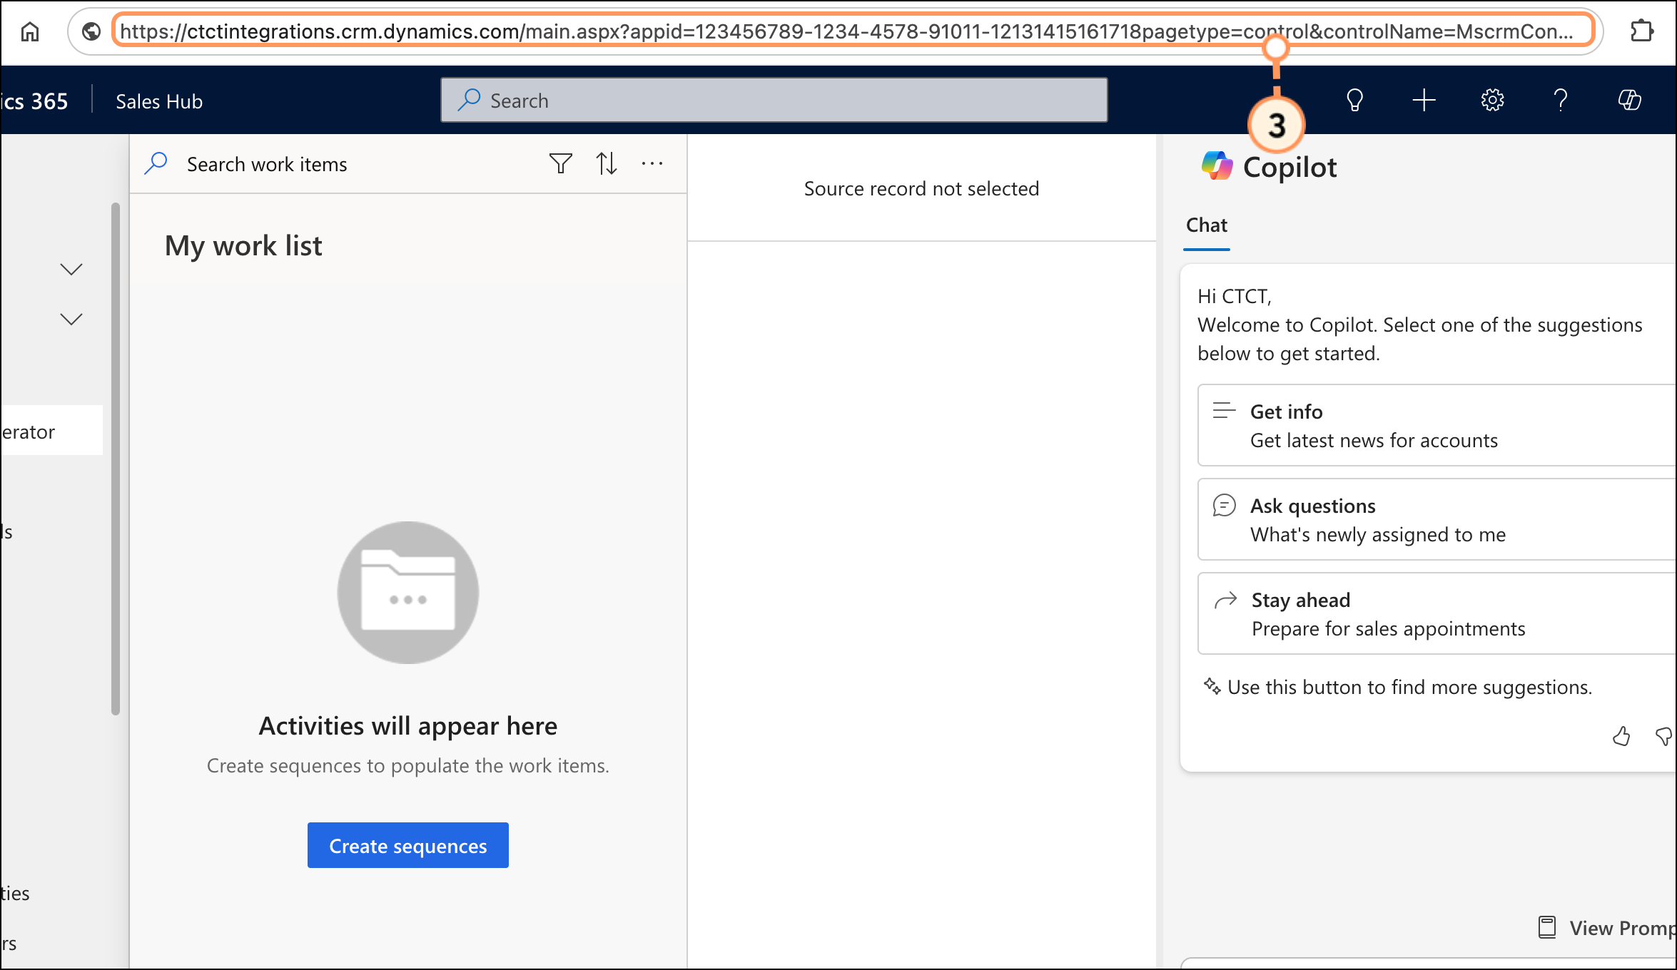This screenshot has height=970, width=1677.
Task: Select the Chat tab in Copilot
Action: [x=1207, y=225]
